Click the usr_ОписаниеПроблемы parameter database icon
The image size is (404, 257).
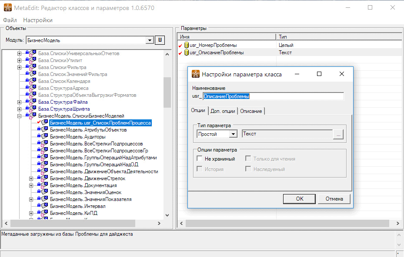pos(187,53)
